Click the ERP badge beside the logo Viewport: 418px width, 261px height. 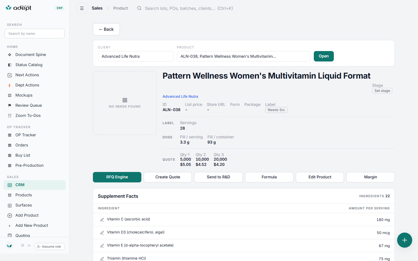click(60, 8)
